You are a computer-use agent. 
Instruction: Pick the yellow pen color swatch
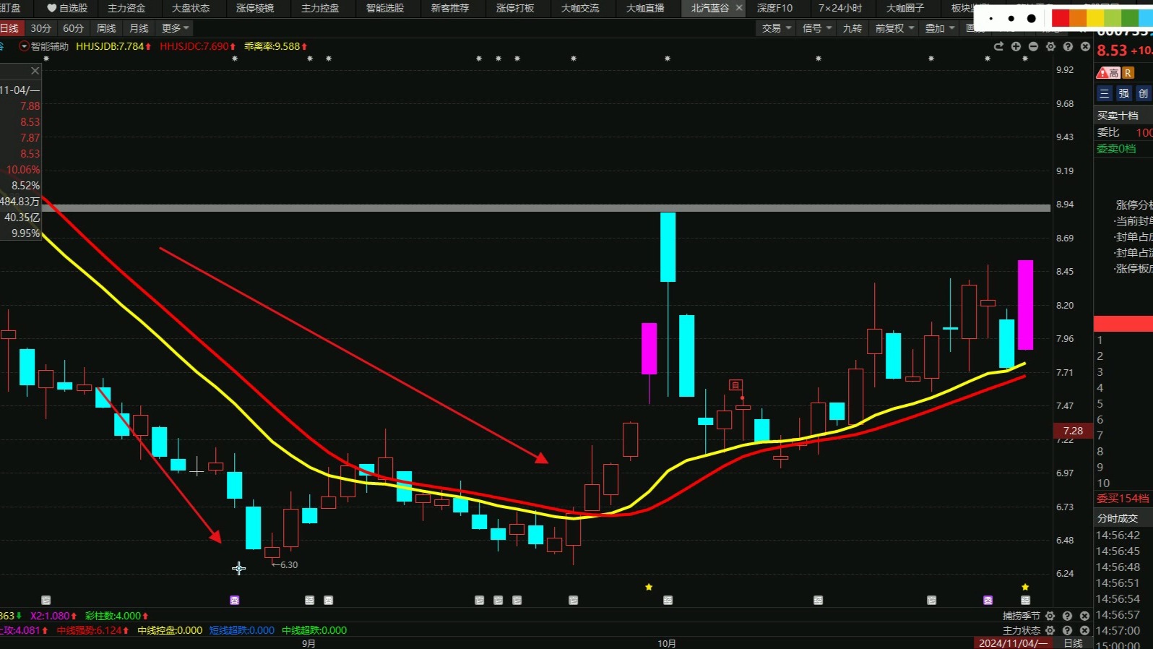tap(1095, 19)
